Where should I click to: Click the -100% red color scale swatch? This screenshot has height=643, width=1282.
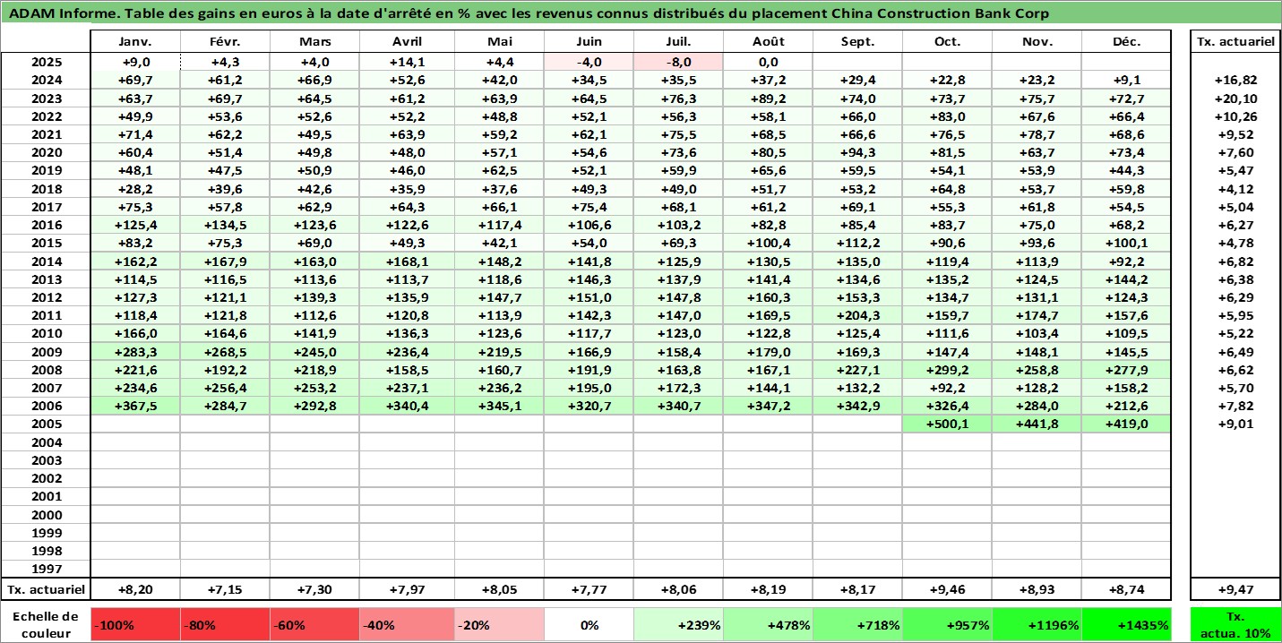136,625
